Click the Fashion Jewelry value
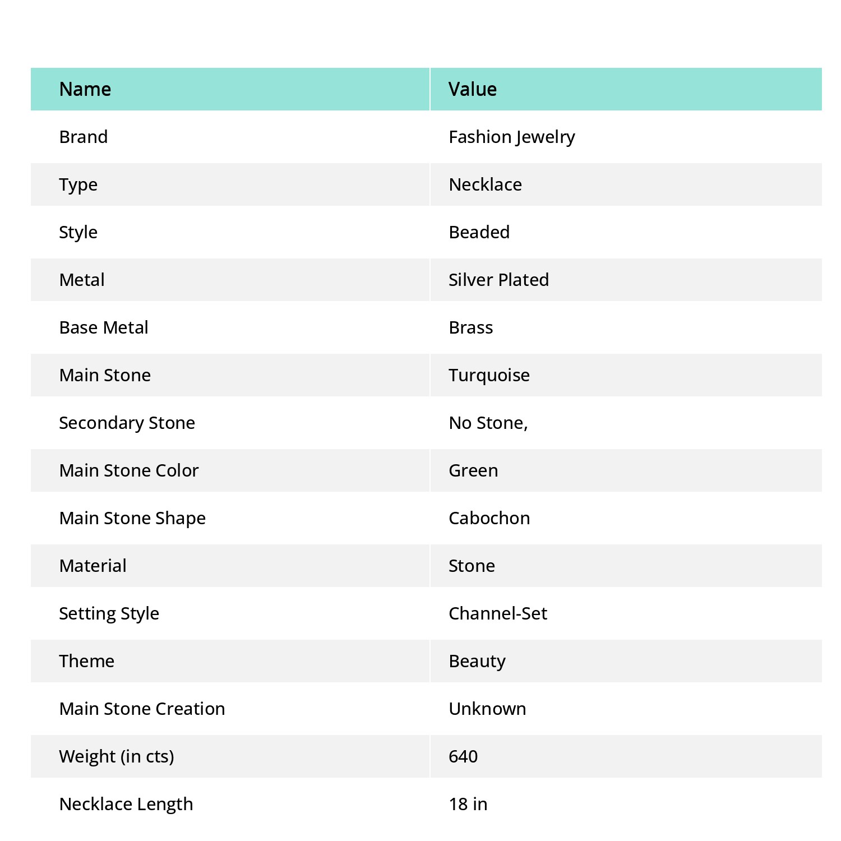Screen dimensions: 841x841 coord(512,137)
